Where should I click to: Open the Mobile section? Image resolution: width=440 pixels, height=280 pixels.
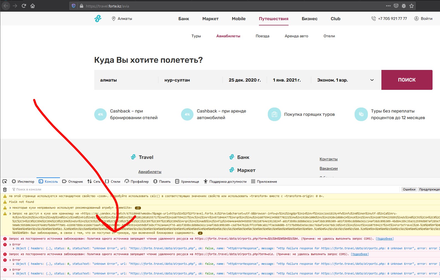click(239, 19)
